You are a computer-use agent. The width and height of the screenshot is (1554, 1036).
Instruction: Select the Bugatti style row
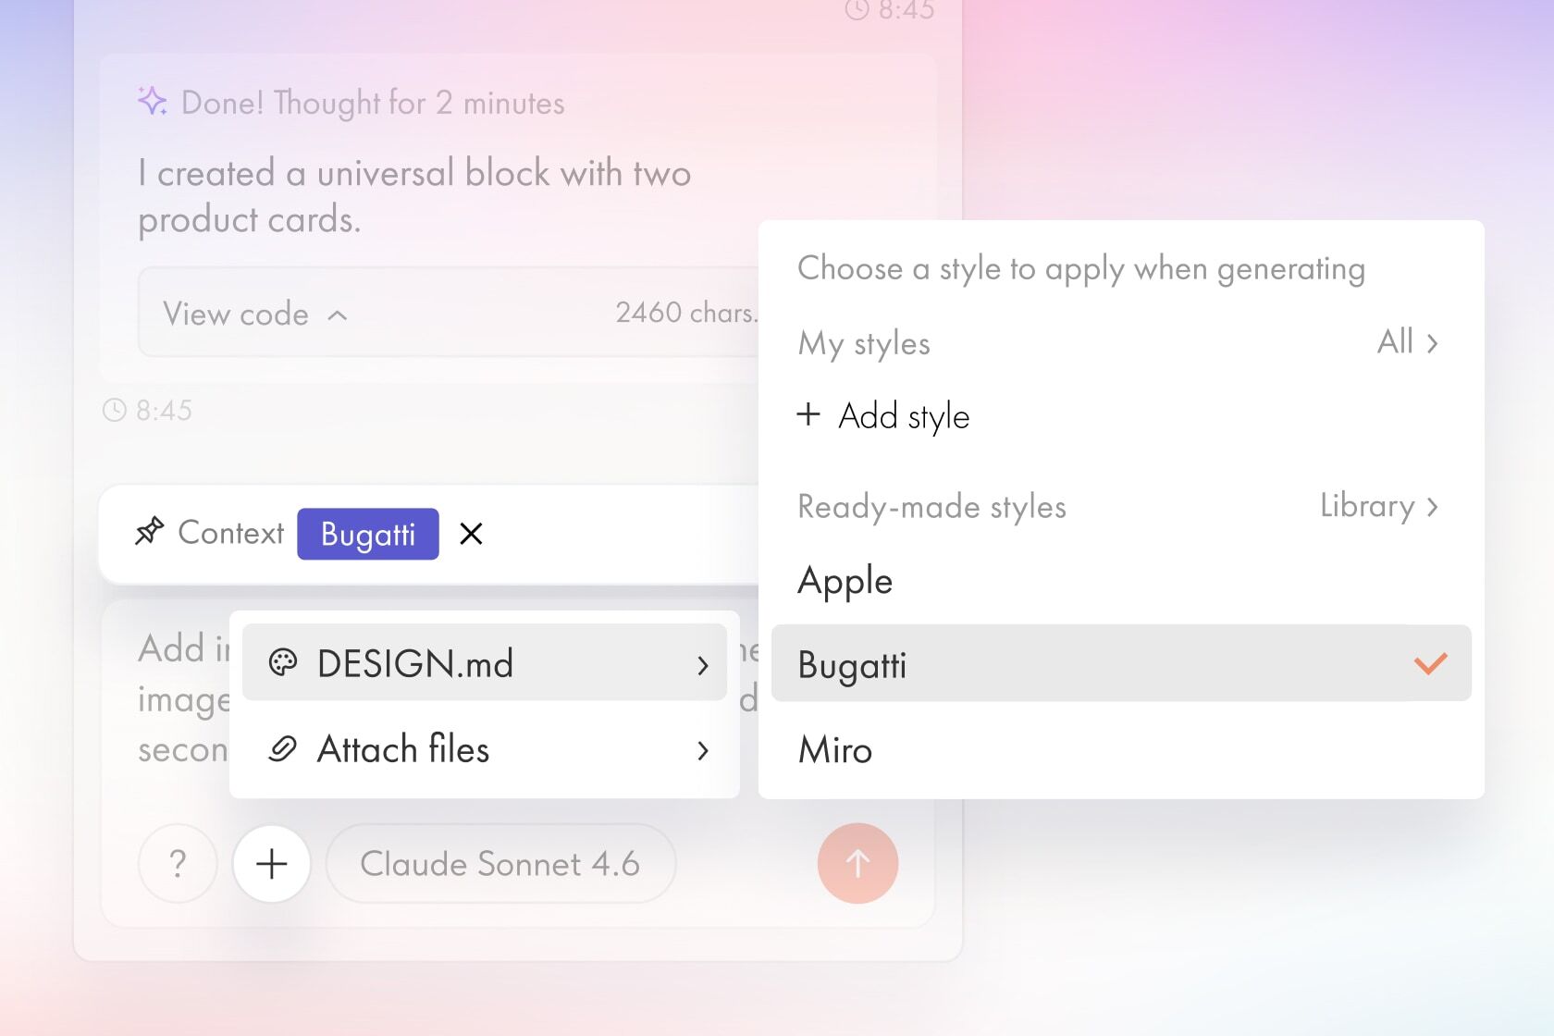[1121, 663]
